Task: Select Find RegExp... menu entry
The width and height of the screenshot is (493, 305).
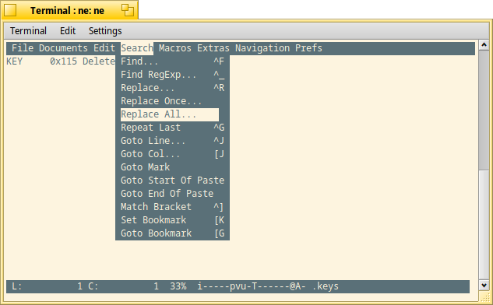Action: point(172,75)
